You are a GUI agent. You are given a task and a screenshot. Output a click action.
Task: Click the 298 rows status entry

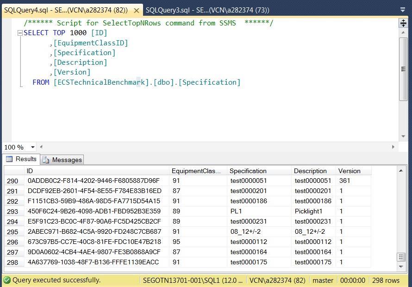pyautogui.click(x=386, y=281)
